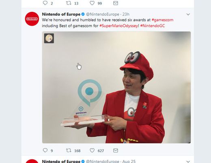Like the tweet with 627 likes
The width and height of the screenshot is (211, 163).
tap(92, 150)
